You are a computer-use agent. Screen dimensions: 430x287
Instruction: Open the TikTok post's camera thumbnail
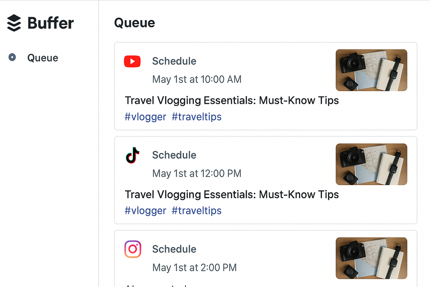pyautogui.click(x=371, y=164)
